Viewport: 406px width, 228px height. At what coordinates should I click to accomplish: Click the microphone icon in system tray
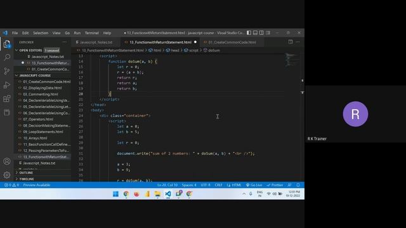251,194
